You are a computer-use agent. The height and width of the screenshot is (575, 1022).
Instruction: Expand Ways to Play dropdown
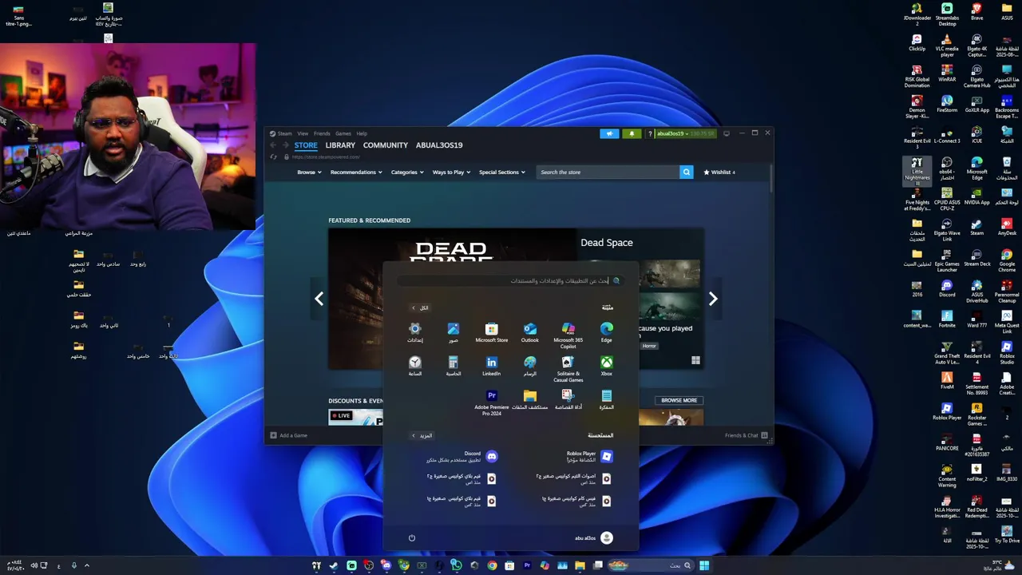click(x=451, y=172)
